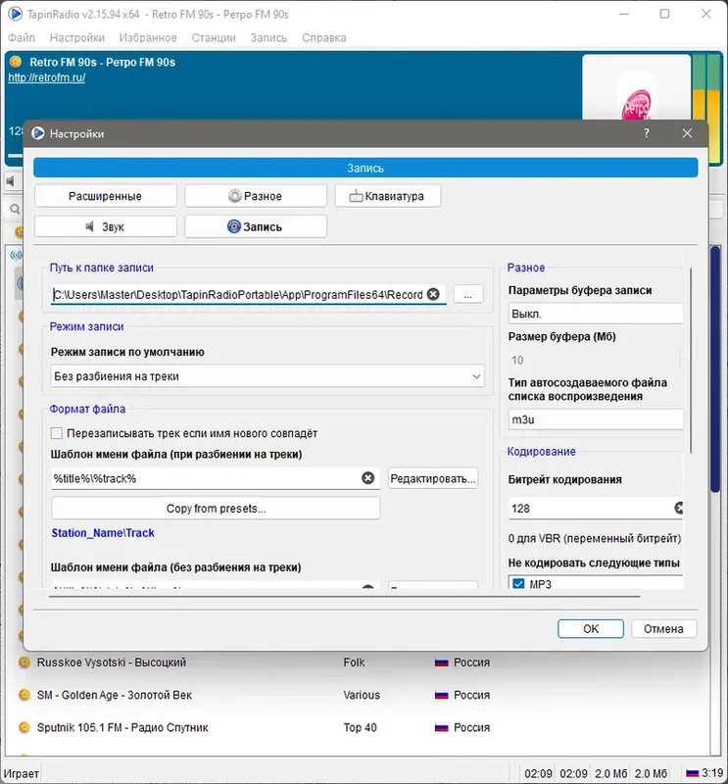Switch to the Звук settings tab
Viewport: 728px width, 784px height.
[x=105, y=226]
